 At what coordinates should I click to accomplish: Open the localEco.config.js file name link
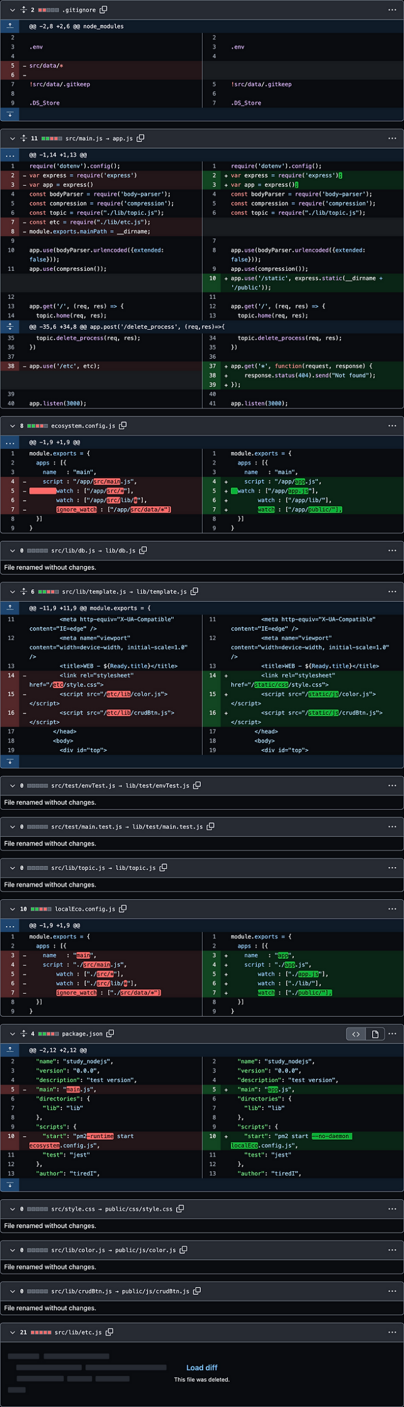(x=85, y=909)
